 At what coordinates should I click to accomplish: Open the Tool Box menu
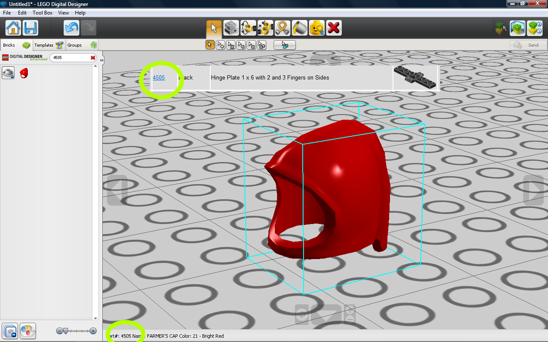click(x=42, y=13)
